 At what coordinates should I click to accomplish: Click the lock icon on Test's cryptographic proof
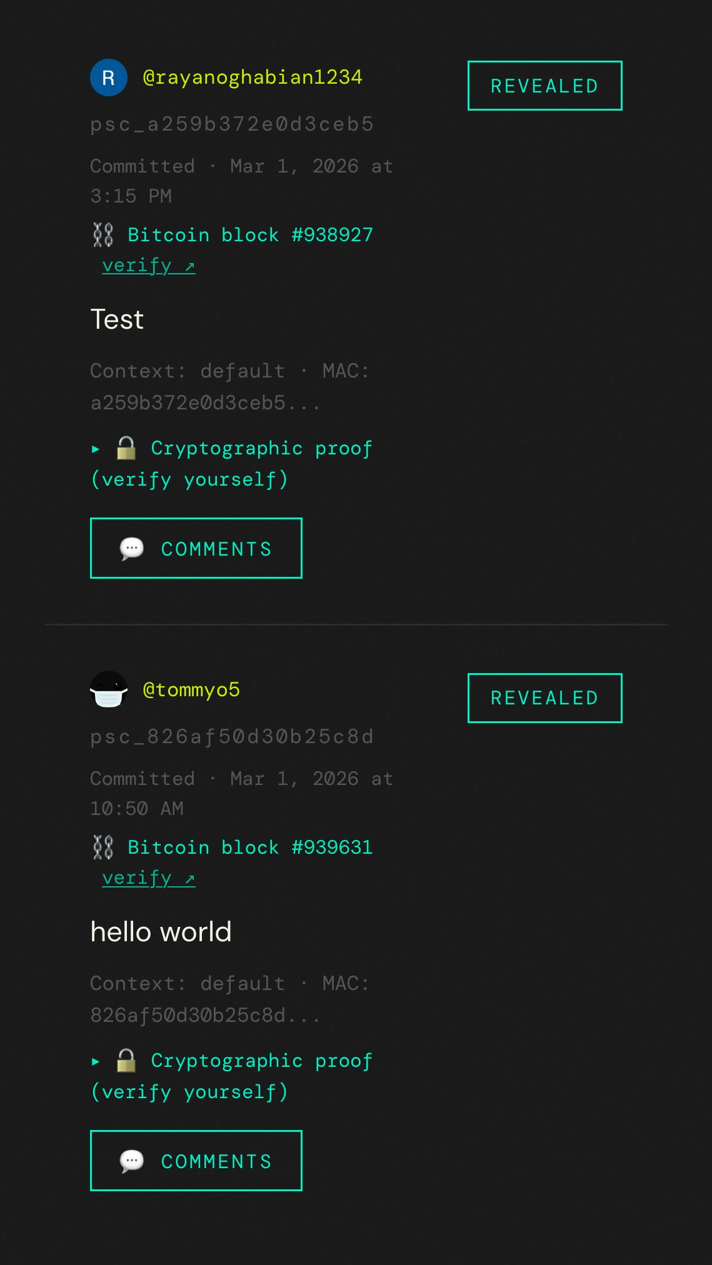pyautogui.click(x=126, y=447)
